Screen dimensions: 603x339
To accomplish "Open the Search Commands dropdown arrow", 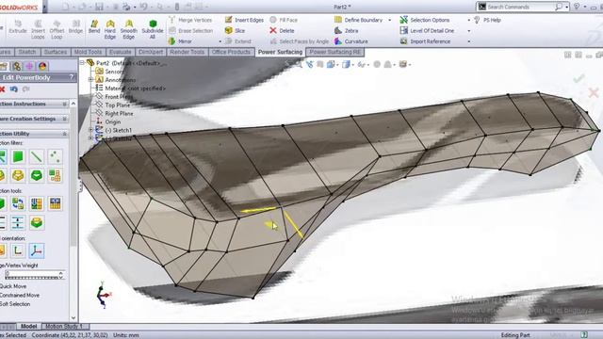I will point(567,7).
